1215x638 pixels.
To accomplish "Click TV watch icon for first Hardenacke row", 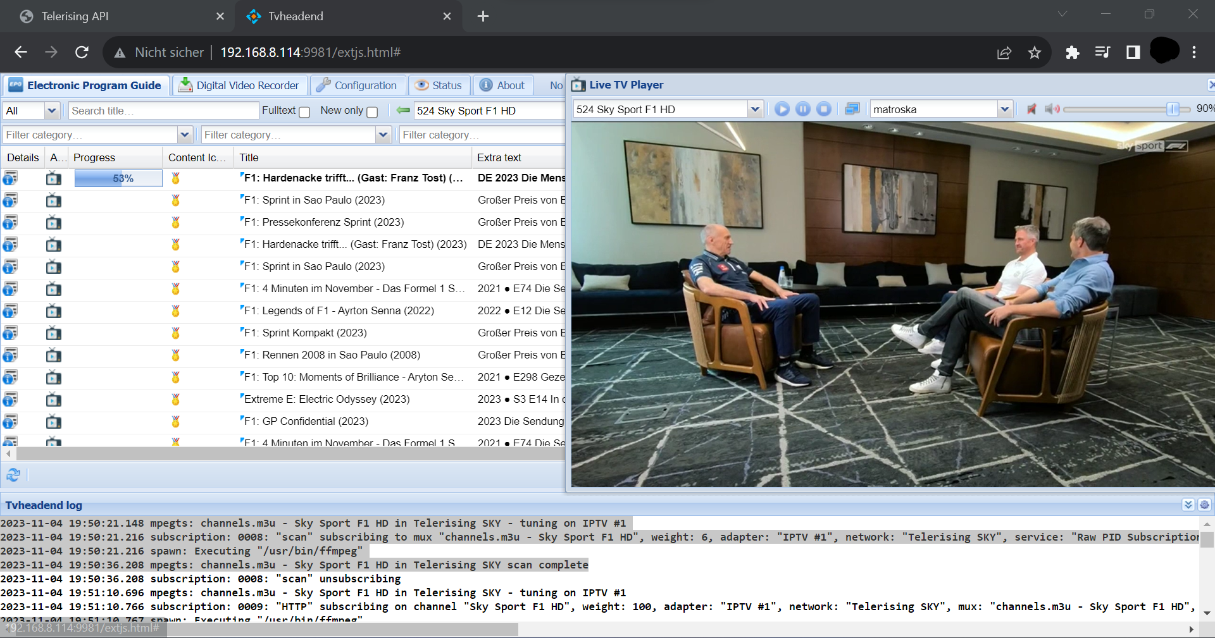I will tap(54, 178).
